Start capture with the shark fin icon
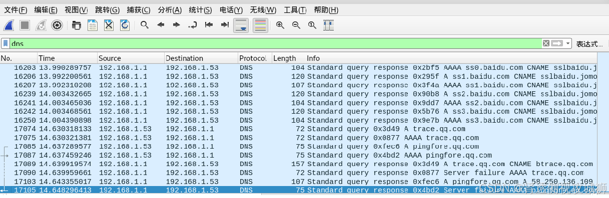 click(9, 25)
